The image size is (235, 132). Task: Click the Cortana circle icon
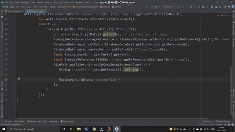(x=64, y=129)
